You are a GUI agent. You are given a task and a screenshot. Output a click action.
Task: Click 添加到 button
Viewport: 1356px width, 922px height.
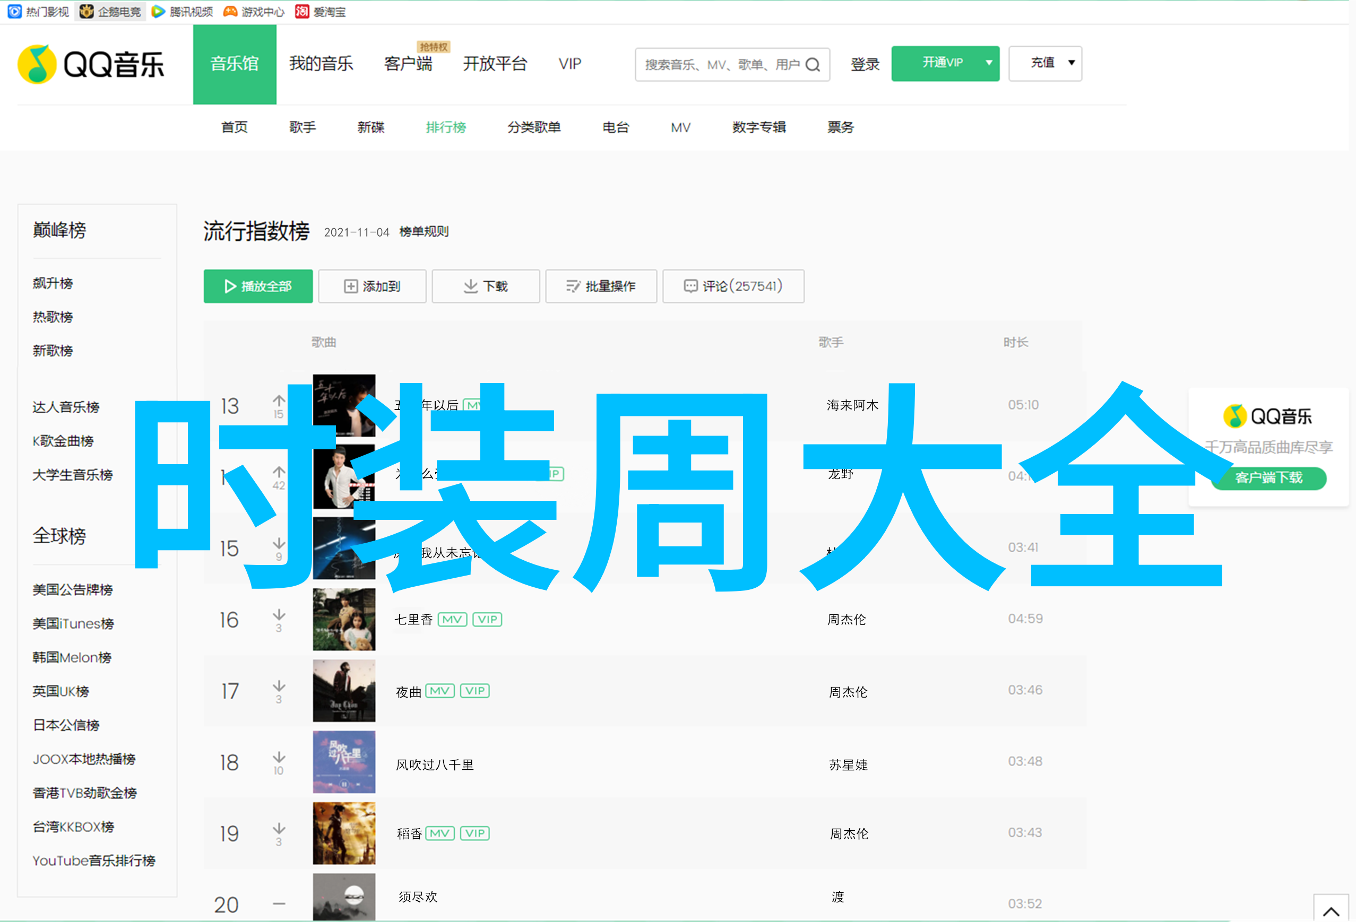point(372,286)
